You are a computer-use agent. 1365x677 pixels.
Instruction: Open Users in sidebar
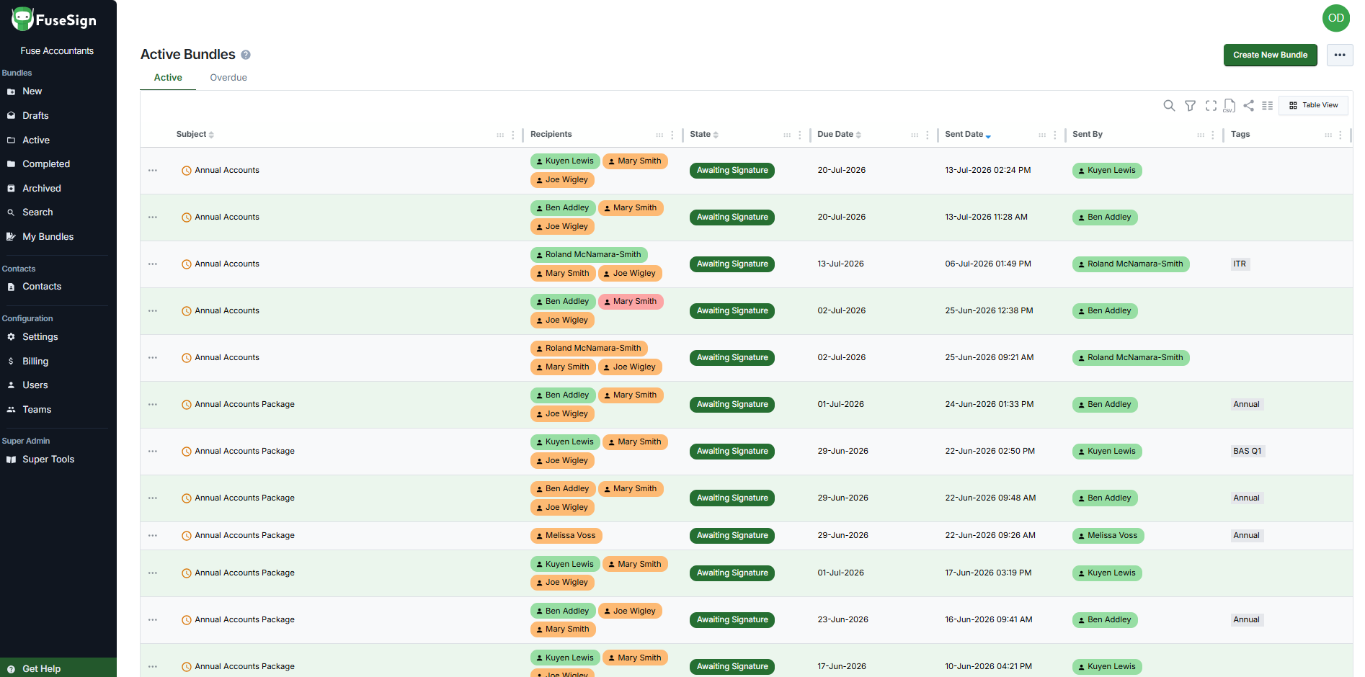[58, 385]
